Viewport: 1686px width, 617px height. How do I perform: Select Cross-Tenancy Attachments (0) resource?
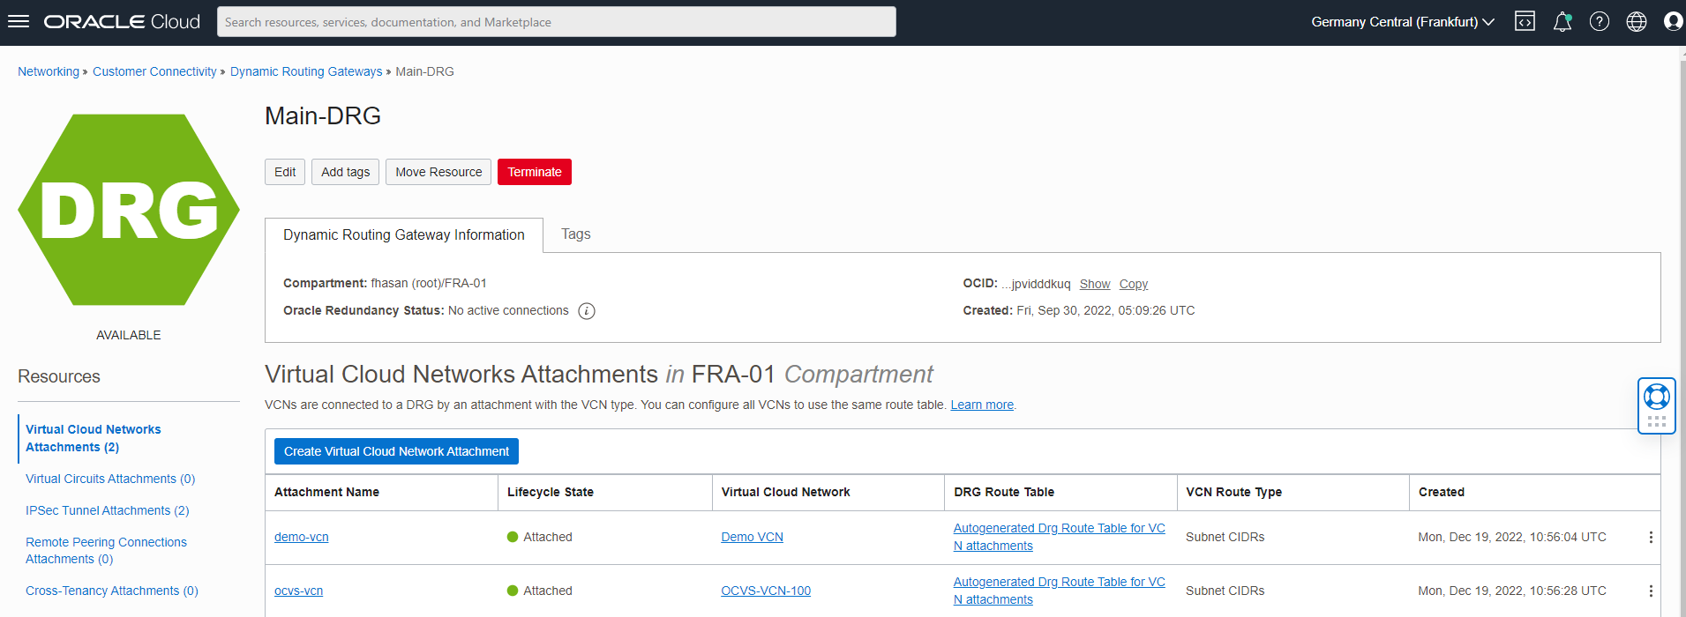(112, 591)
